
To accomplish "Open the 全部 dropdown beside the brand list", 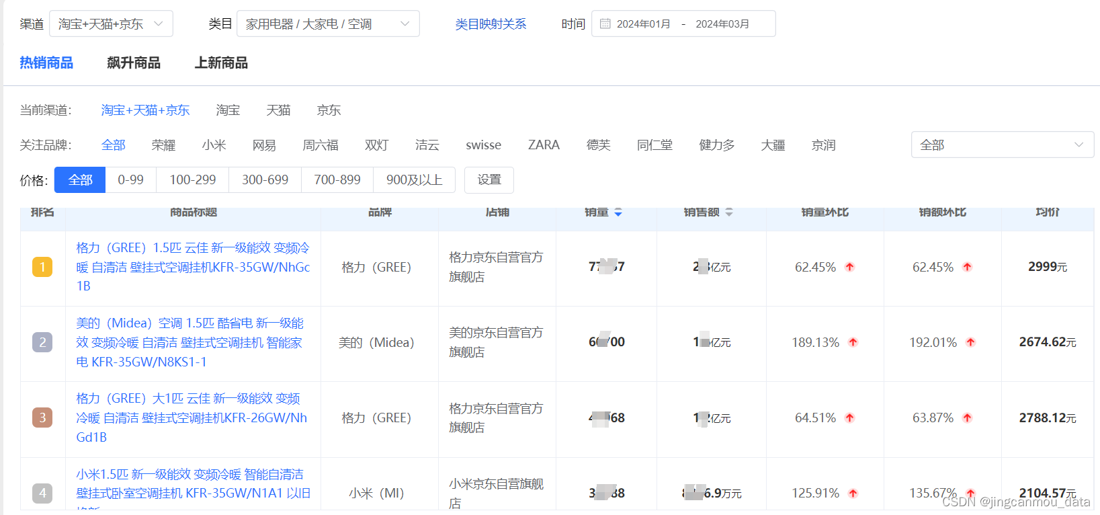I will point(1002,145).
